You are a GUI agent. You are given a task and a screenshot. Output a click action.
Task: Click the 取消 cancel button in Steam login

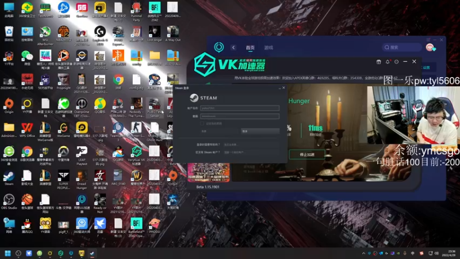(x=260, y=131)
